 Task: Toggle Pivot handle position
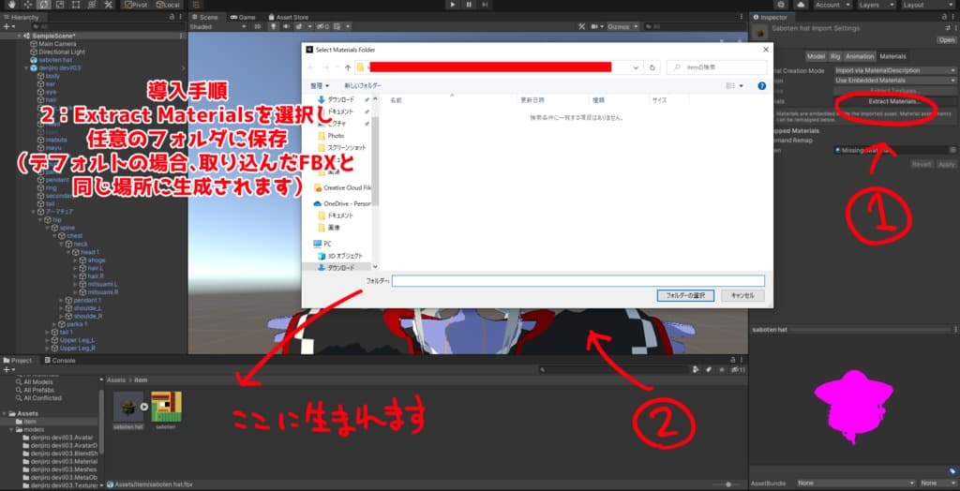pos(136,5)
